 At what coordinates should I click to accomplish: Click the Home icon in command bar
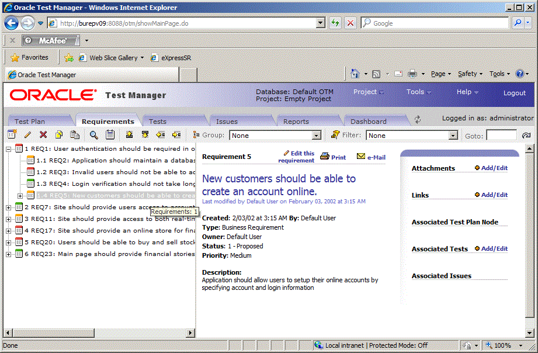click(x=355, y=74)
